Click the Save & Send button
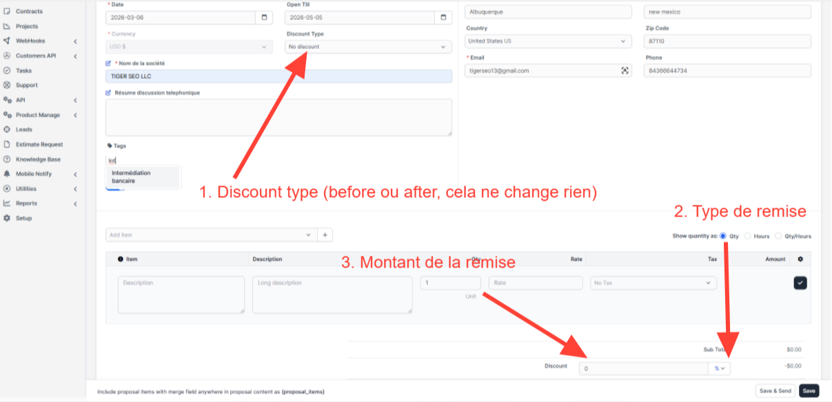The height and width of the screenshot is (402, 832). pyautogui.click(x=775, y=391)
